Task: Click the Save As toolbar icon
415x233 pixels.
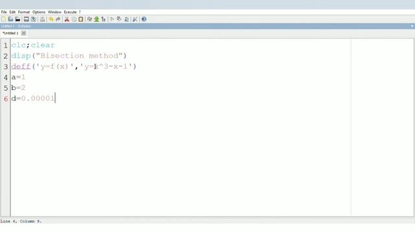Action: tap(33, 19)
